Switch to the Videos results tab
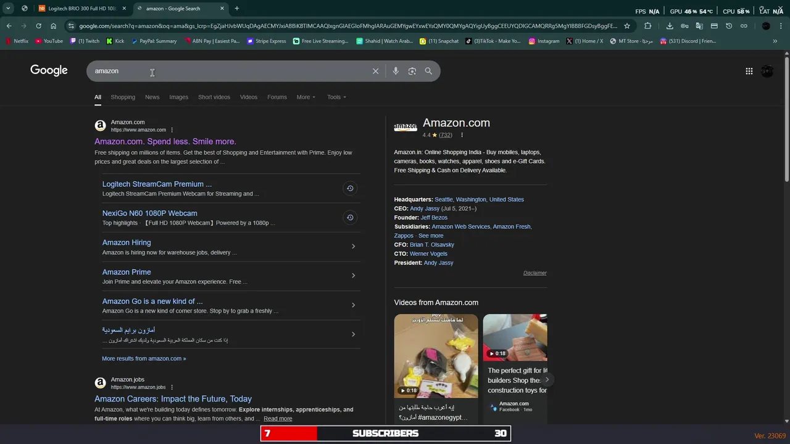The height and width of the screenshot is (444, 790). (x=249, y=97)
